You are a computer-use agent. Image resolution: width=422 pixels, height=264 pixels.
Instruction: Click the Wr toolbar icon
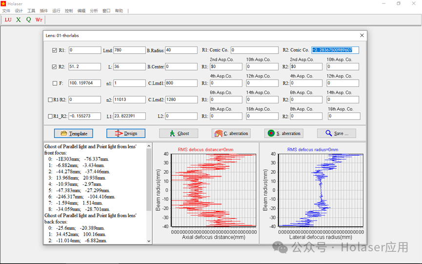(39, 20)
